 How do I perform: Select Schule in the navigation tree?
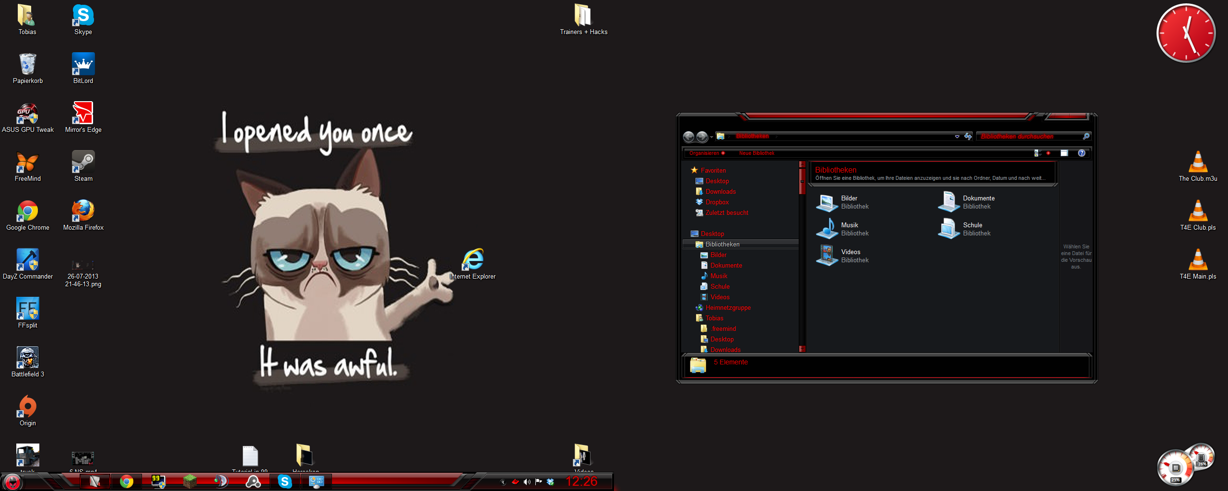[x=715, y=286]
